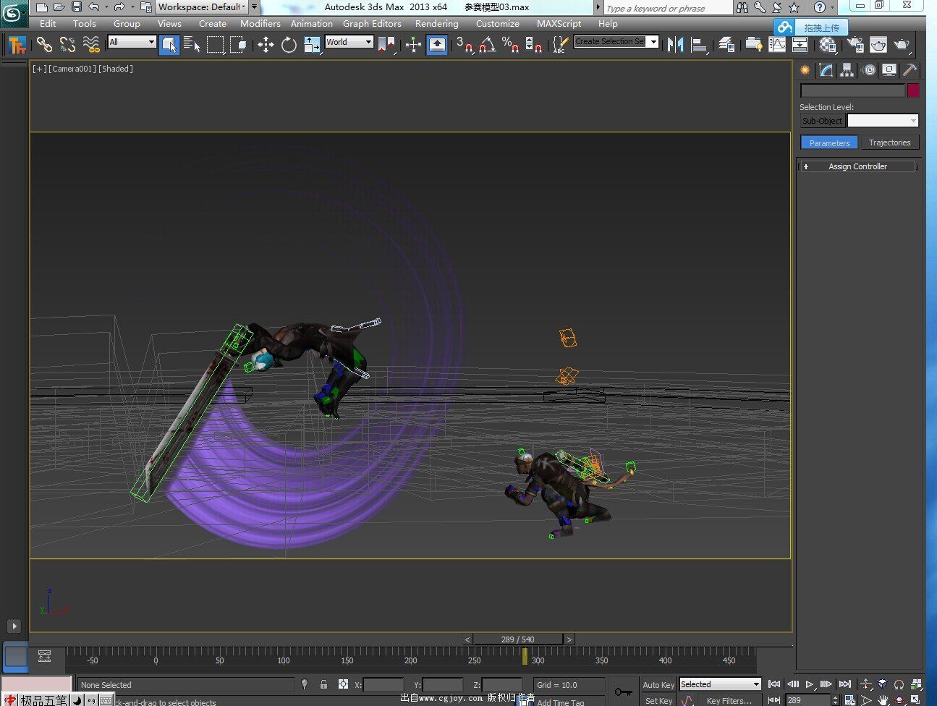This screenshot has height=706, width=937.
Task: Toggle Percent Snap
Action: click(x=511, y=45)
